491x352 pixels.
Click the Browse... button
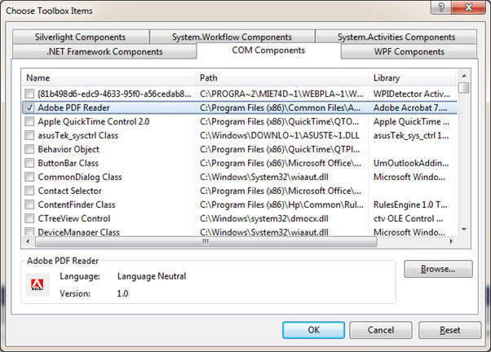[438, 269]
